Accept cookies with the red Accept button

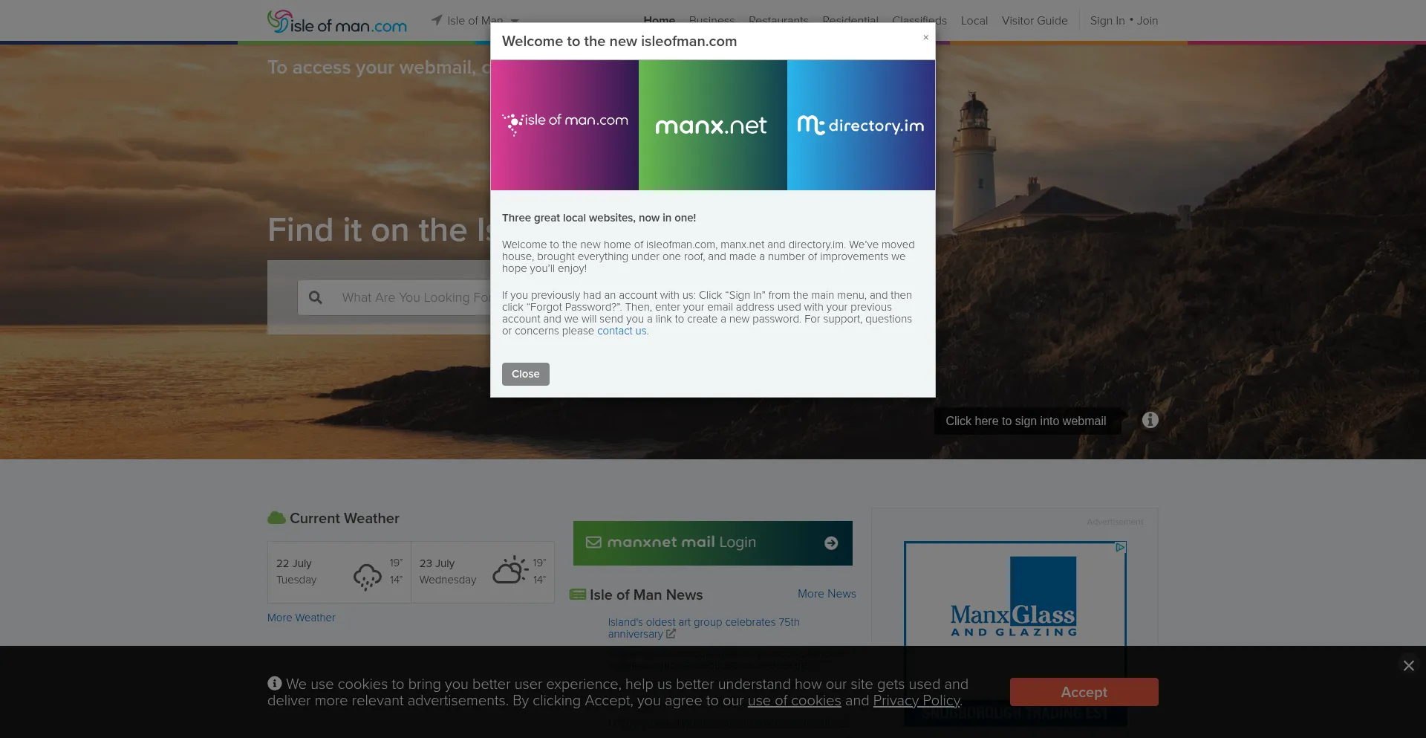click(1084, 692)
